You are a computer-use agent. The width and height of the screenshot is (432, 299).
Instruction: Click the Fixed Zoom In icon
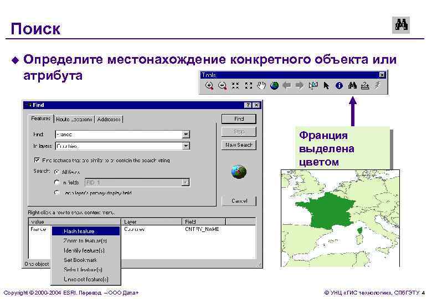[235, 85]
